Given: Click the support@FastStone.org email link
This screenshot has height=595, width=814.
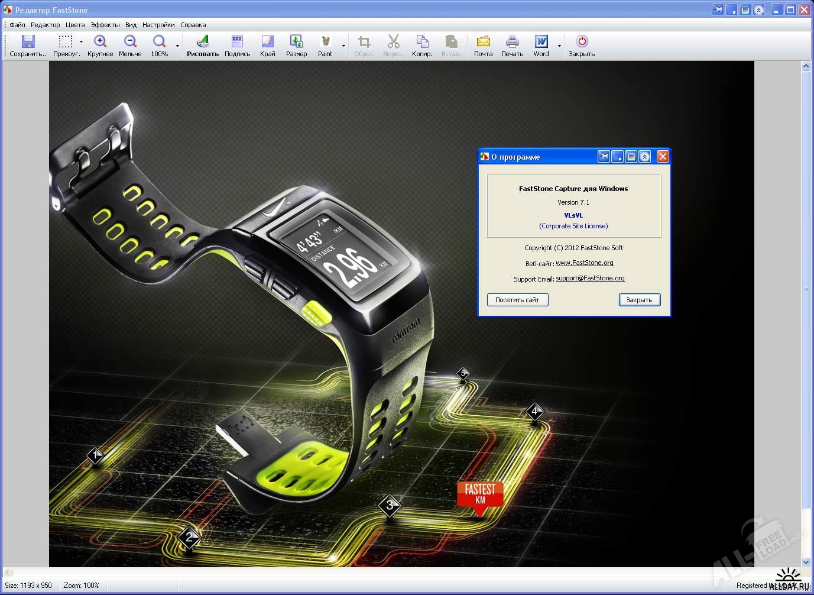Looking at the screenshot, I should (x=590, y=278).
